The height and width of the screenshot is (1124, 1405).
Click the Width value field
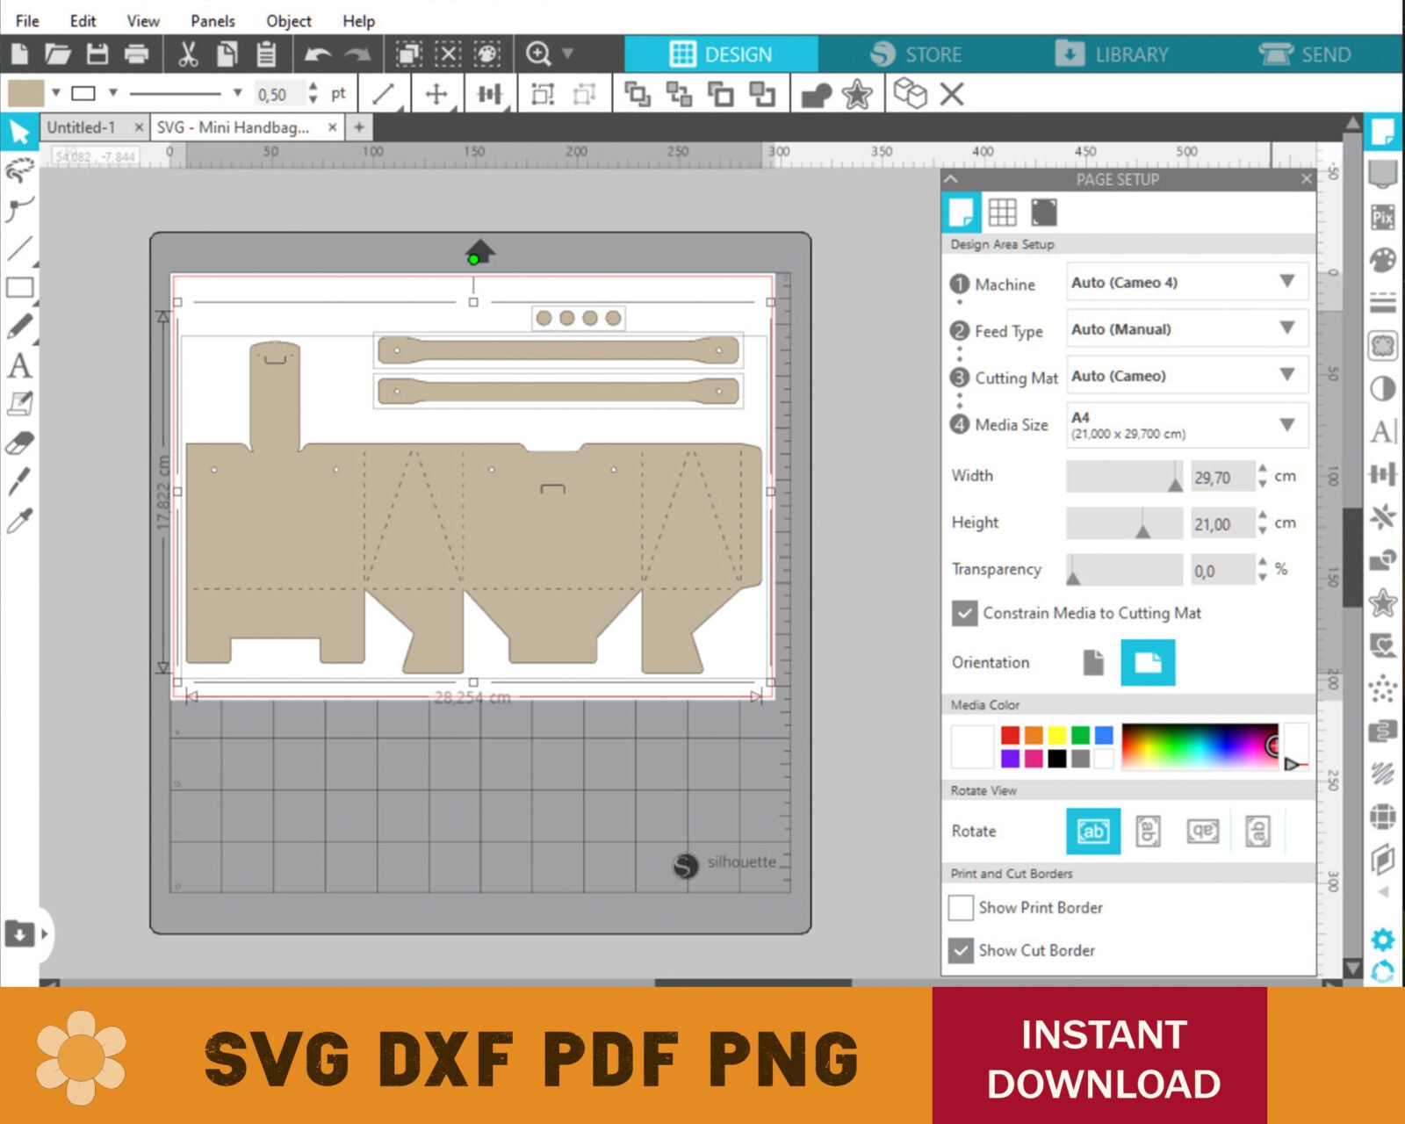click(x=1222, y=477)
